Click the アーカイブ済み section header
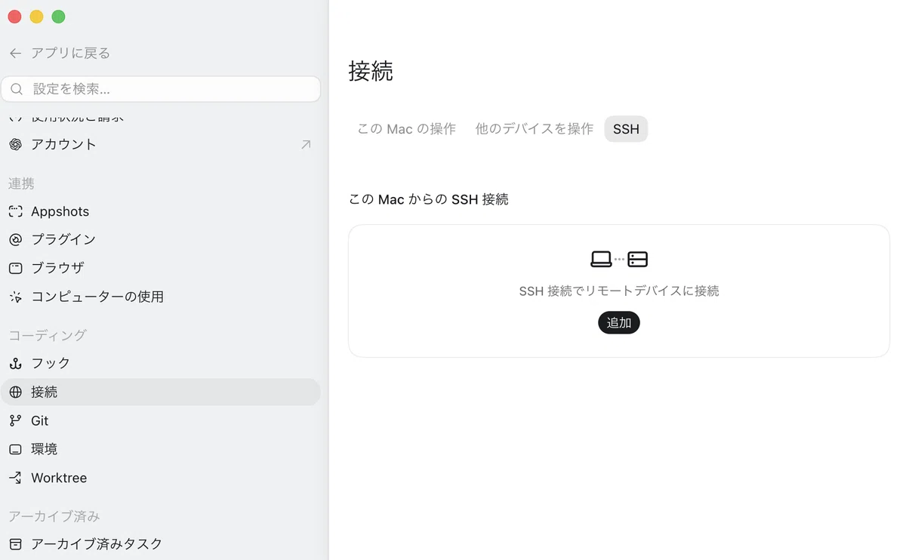906x560 pixels. point(54,516)
